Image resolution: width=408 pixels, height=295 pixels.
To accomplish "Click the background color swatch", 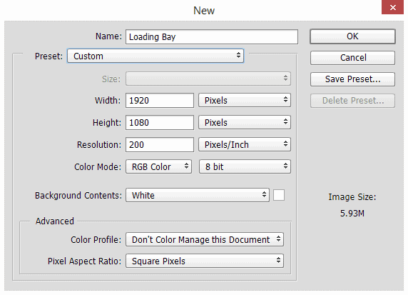I will coord(279,195).
